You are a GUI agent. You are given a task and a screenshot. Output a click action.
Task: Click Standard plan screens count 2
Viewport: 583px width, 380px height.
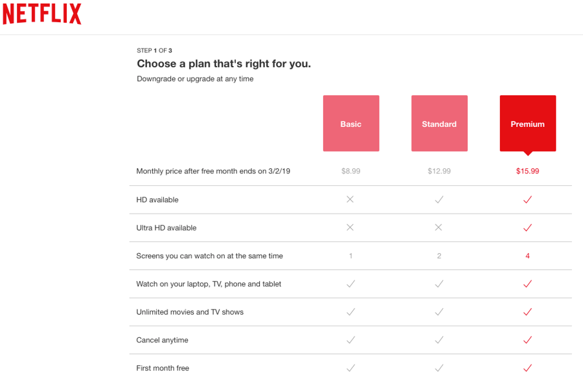(439, 256)
